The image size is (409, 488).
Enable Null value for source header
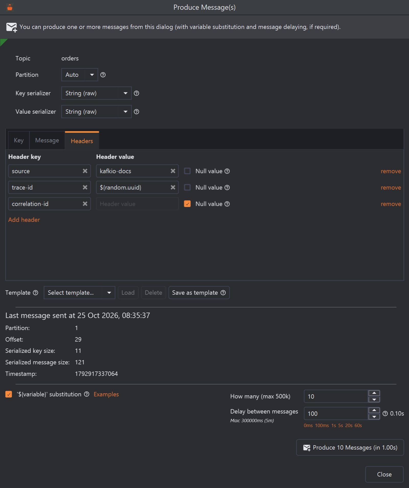pyautogui.click(x=187, y=171)
